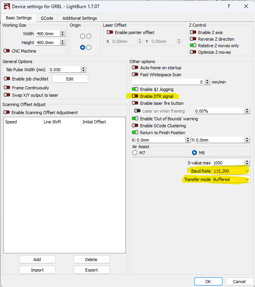The width and height of the screenshot is (255, 287).
Task: Select the Basic Settings tab
Action: click(x=19, y=18)
